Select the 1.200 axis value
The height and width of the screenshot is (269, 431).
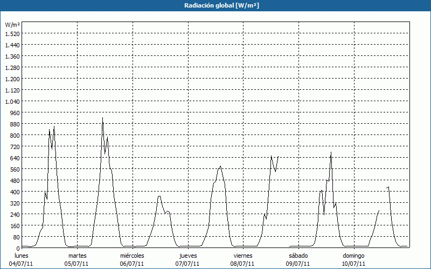pyautogui.click(x=12, y=79)
